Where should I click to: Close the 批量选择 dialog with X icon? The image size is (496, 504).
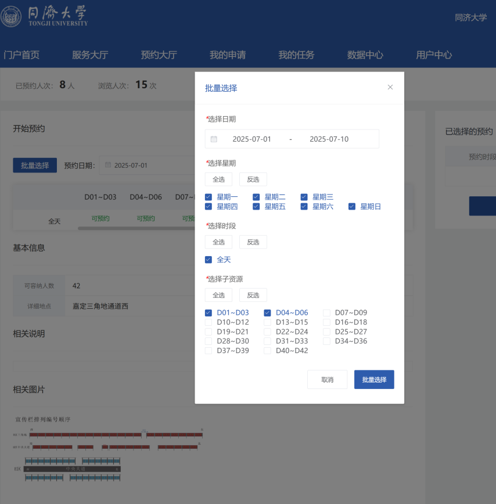390,87
